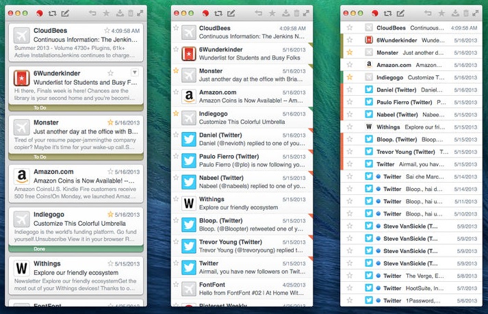This screenshot has width=488, height=314.
Task: Click the To Do tag under the 6Wunderkinder card
Action: (76, 107)
